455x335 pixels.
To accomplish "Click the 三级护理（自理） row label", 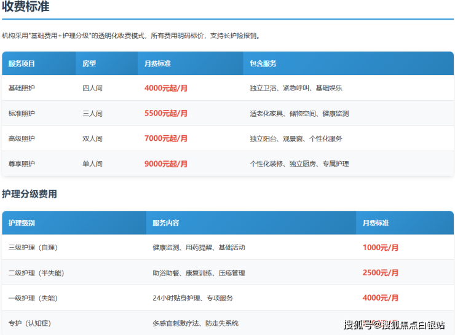I will tap(33, 248).
